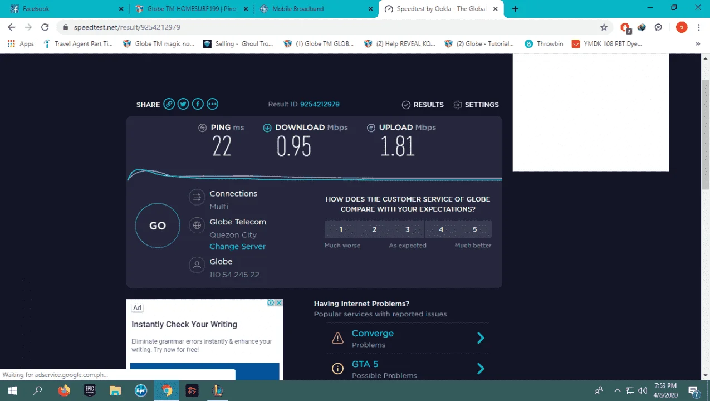Open the Throwbin bookmark
Screen dimensions: 710x401
pos(544,43)
